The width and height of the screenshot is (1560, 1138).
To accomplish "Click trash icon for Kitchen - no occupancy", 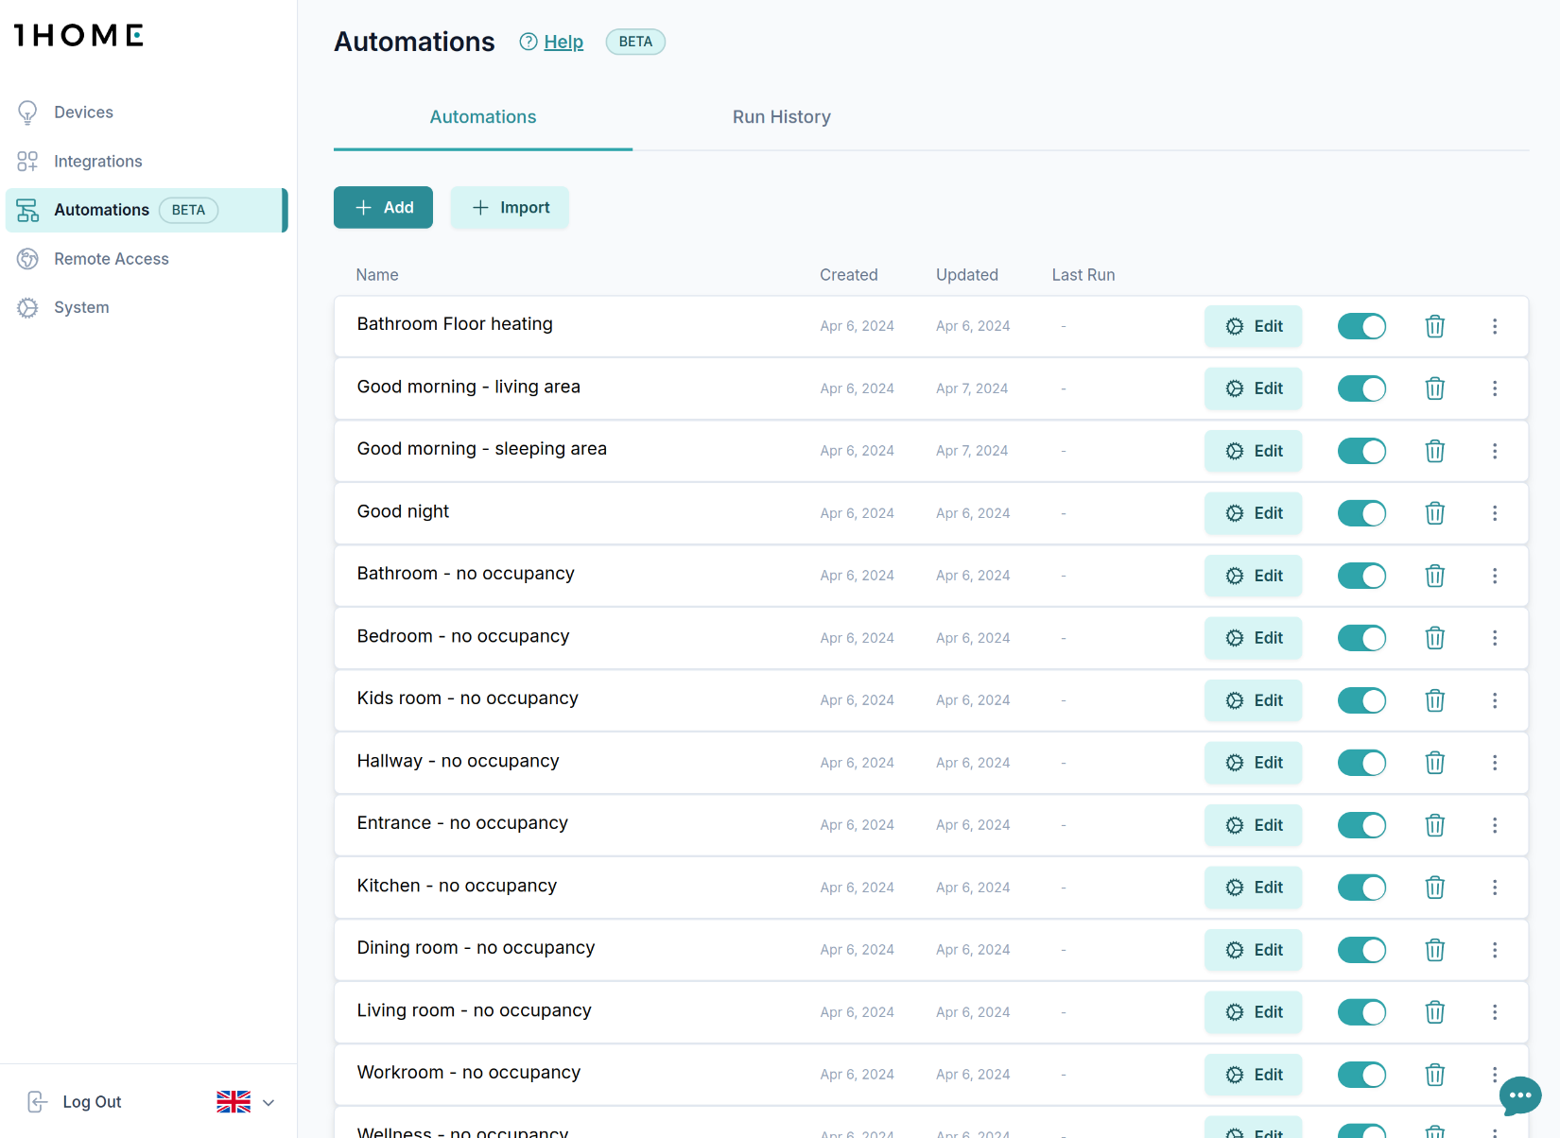I will pyautogui.click(x=1434, y=888).
